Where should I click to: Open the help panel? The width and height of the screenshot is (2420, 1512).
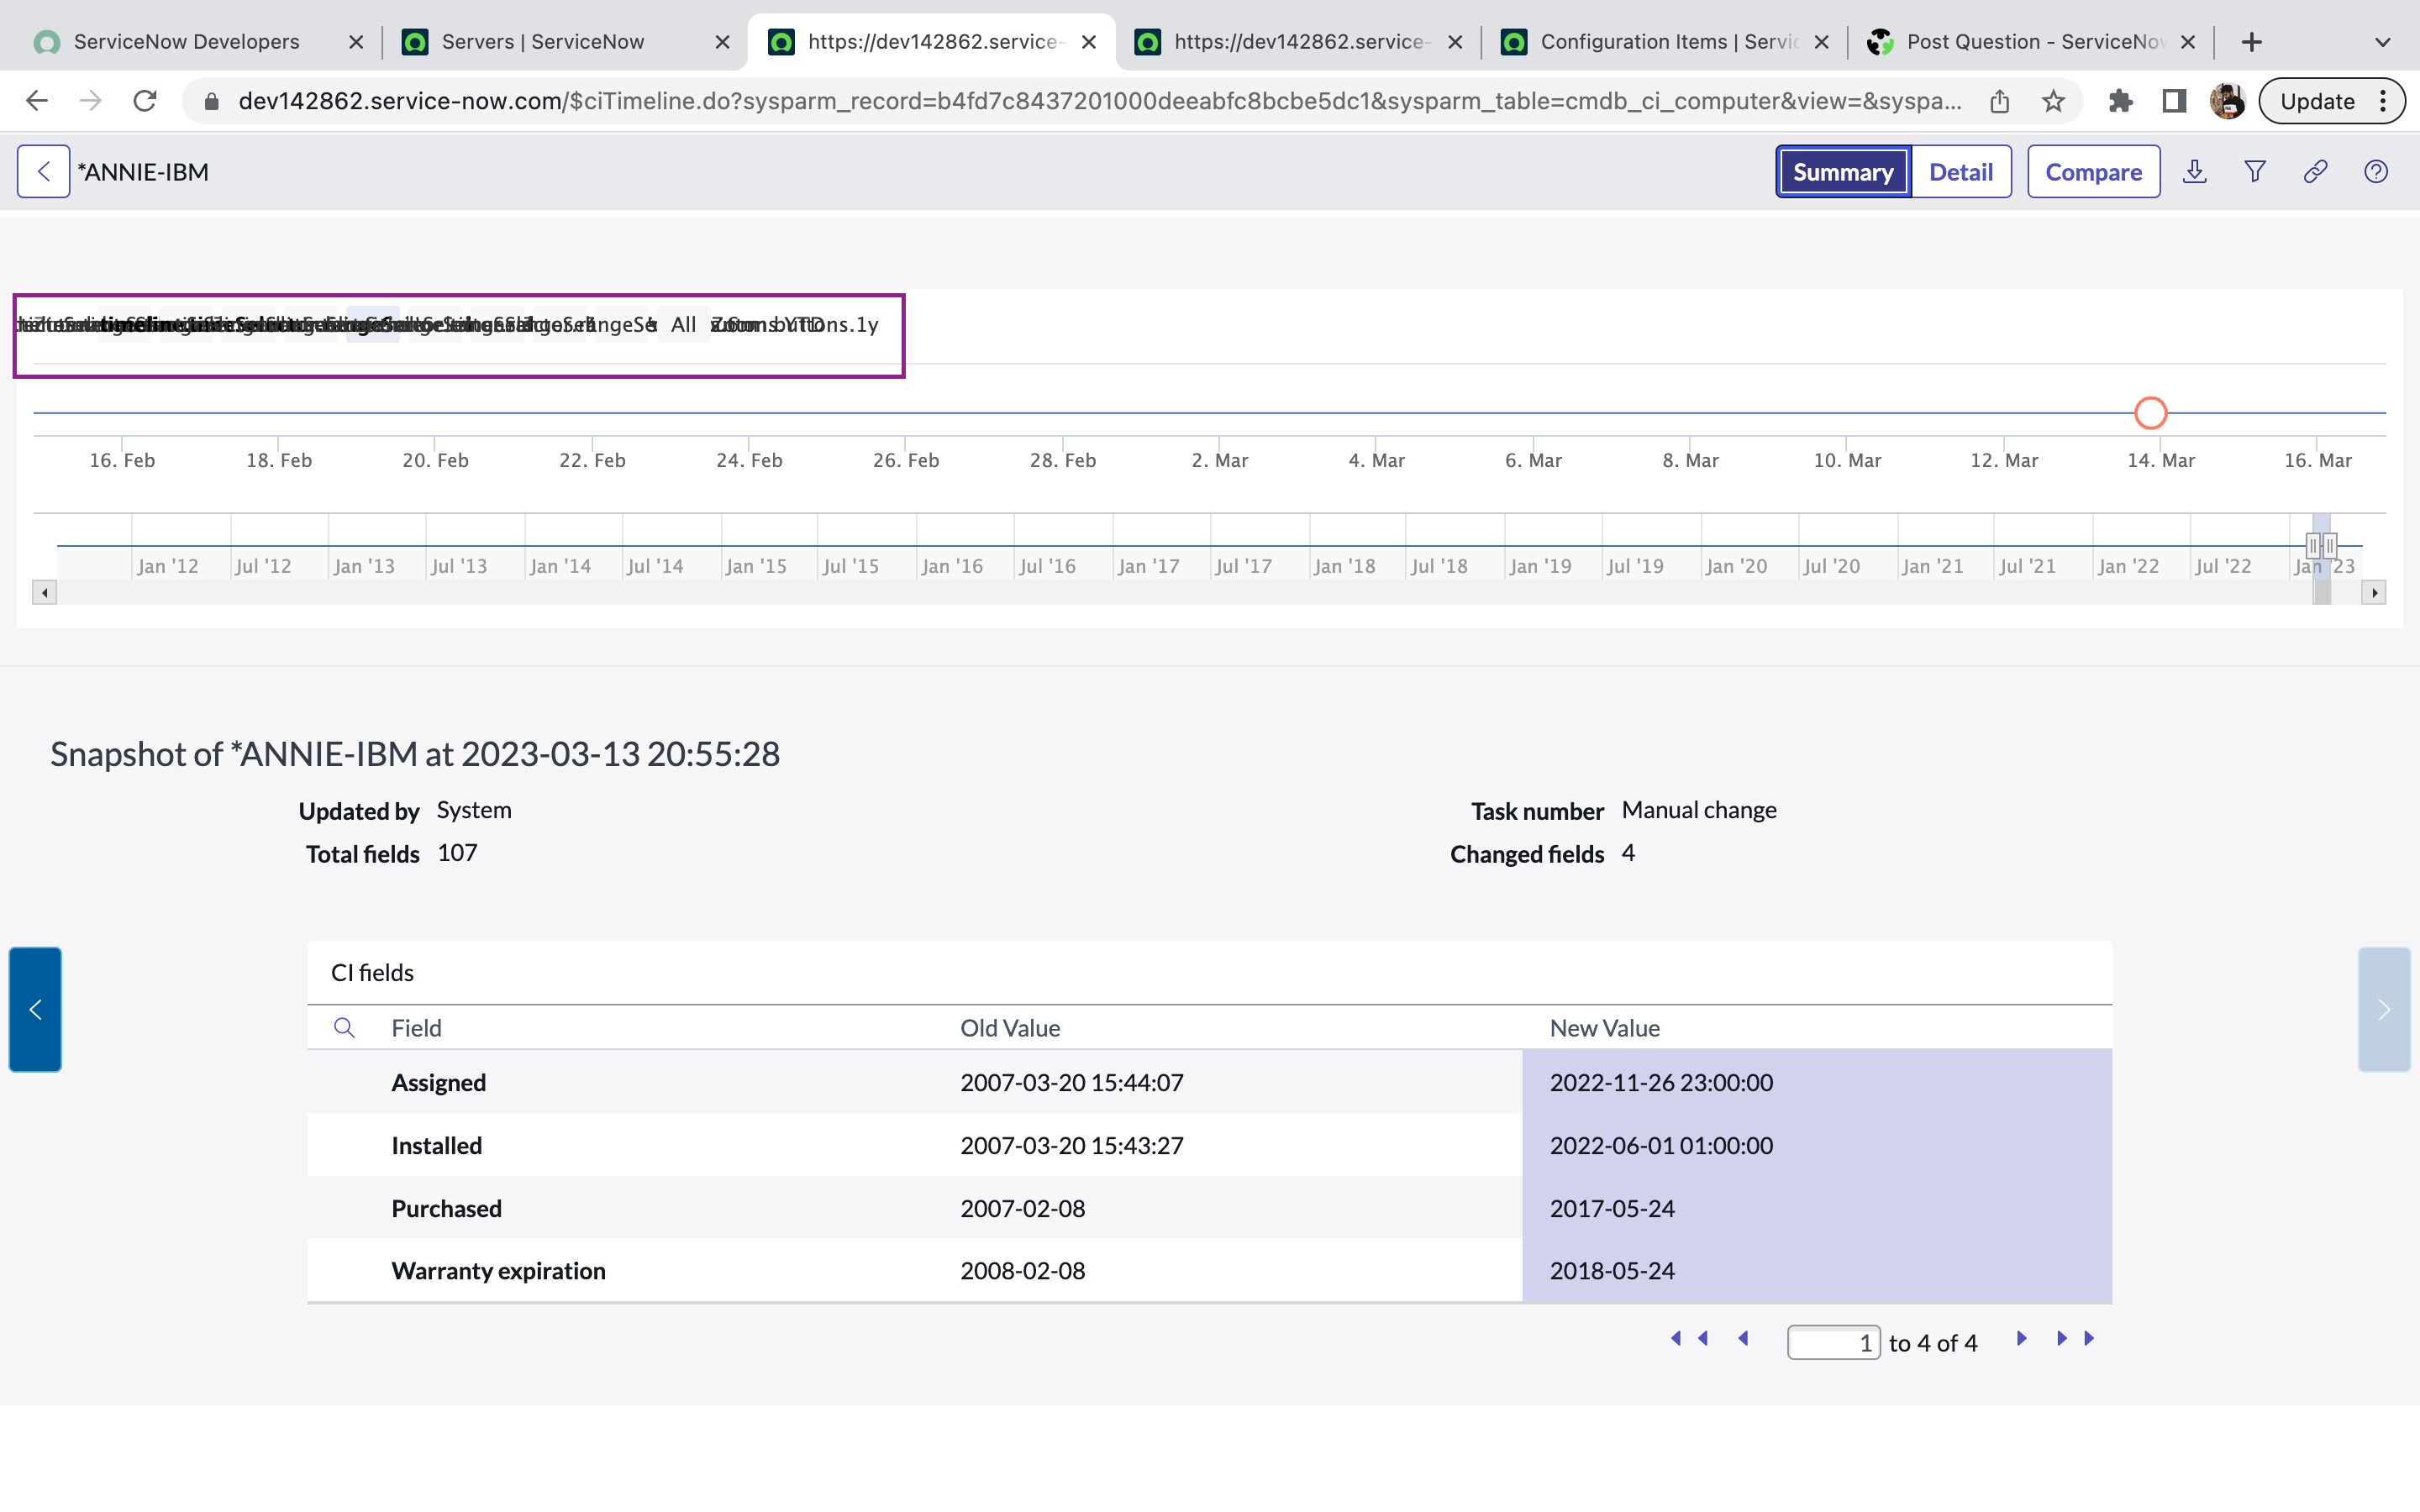point(2376,171)
